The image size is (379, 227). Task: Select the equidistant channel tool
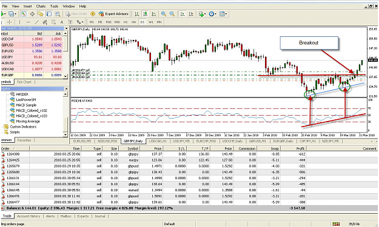[x=45, y=22]
